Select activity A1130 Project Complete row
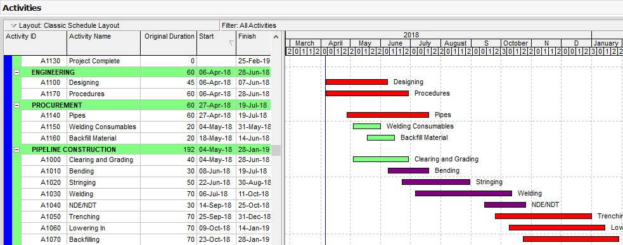This screenshot has width=623, height=245. [137, 61]
